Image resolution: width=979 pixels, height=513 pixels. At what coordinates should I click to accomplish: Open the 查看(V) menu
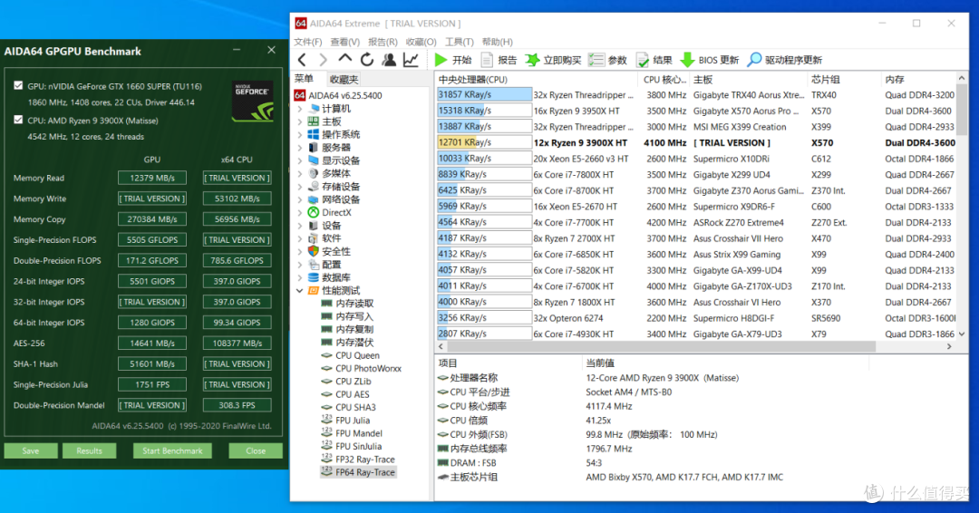(x=345, y=42)
